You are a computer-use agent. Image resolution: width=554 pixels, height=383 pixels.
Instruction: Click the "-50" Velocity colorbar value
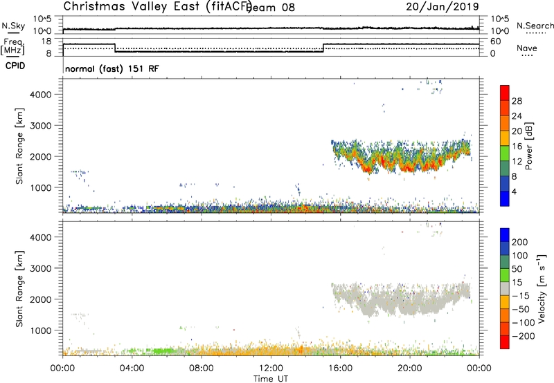[x=520, y=309]
